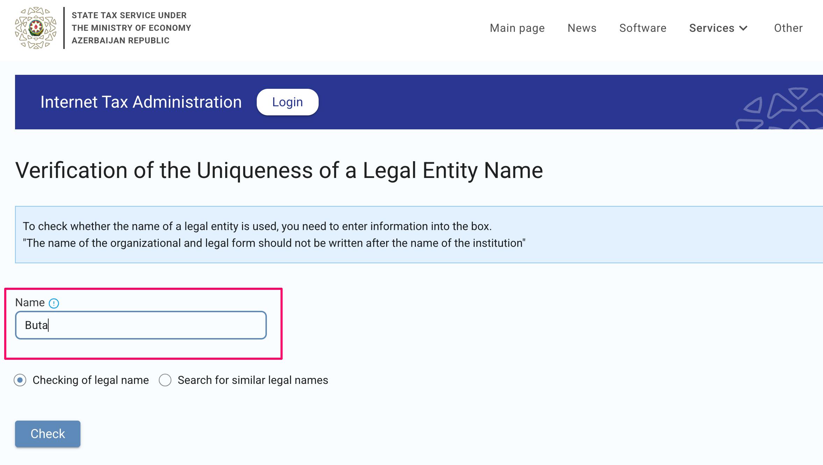
Task: Open the Services menu
Action: pyautogui.click(x=711, y=28)
